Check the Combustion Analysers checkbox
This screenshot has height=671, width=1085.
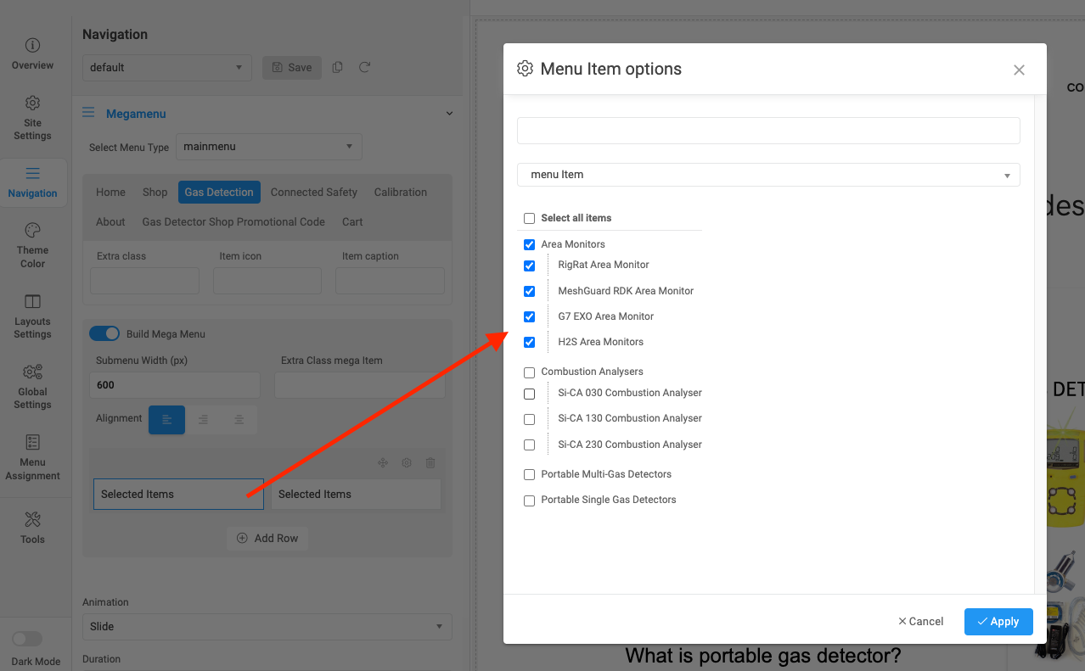point(530,372)
